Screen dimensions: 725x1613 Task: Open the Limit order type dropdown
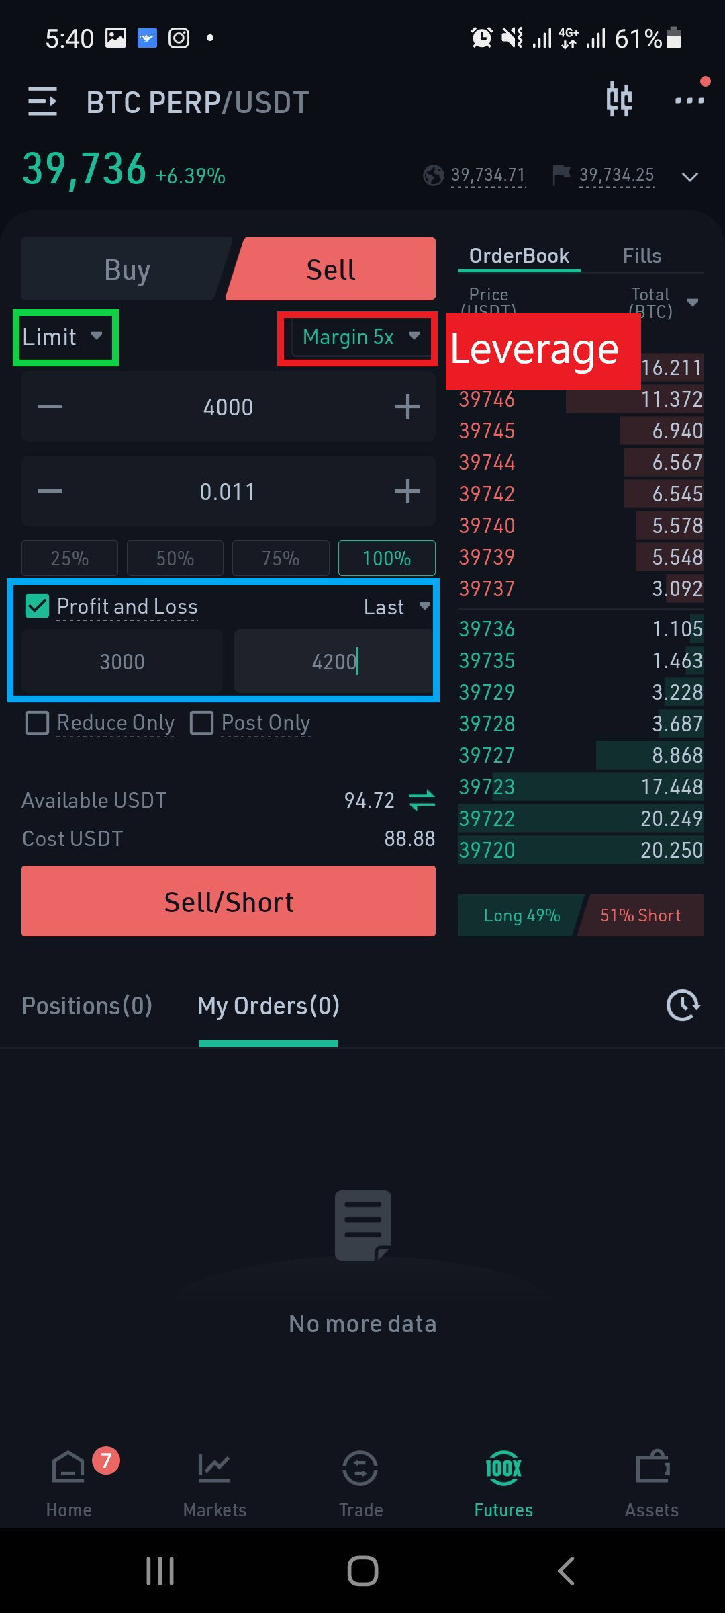tap(62, 337)
